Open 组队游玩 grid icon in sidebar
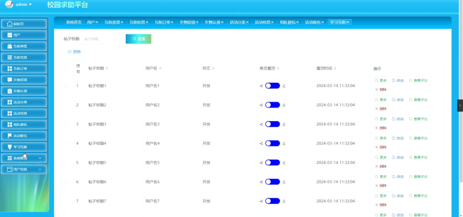This screenshot has height=217, width=463. pyautogui.click(x=10, y=125)
